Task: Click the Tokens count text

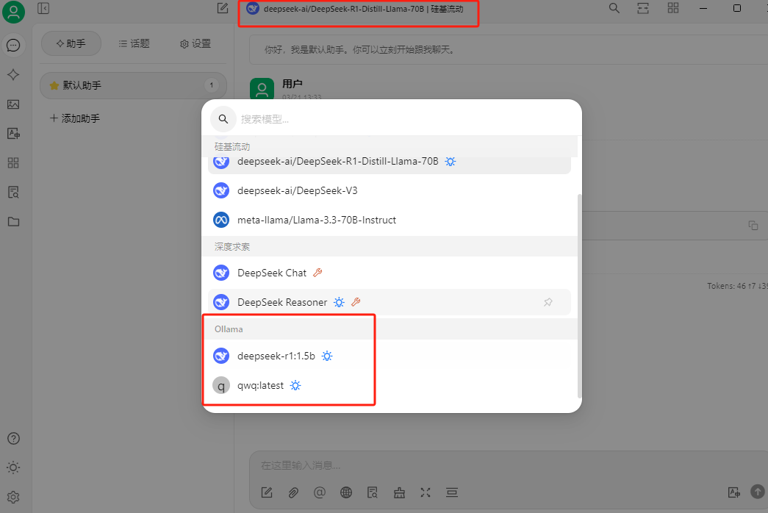Action: (737, 286)
